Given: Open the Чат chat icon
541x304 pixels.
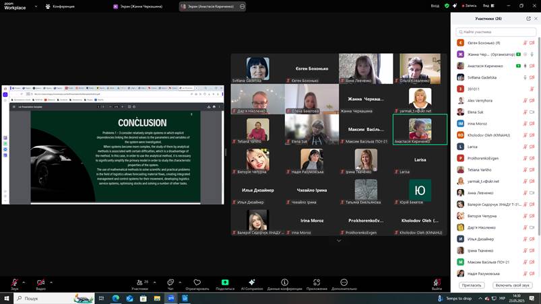Looking at the screenshot, I should point(170,282).
